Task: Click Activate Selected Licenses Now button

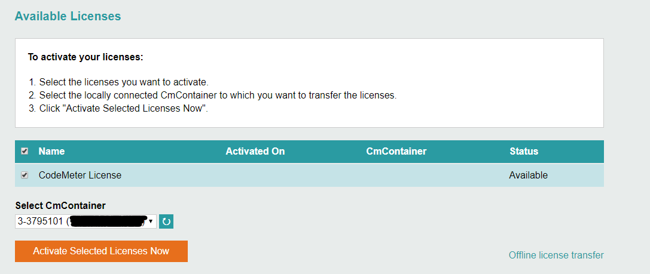Action: (x=101, y=251)
